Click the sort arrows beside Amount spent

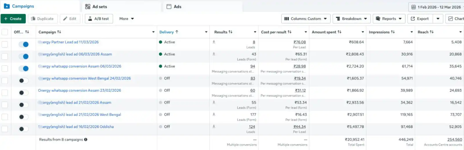point(340,32)
